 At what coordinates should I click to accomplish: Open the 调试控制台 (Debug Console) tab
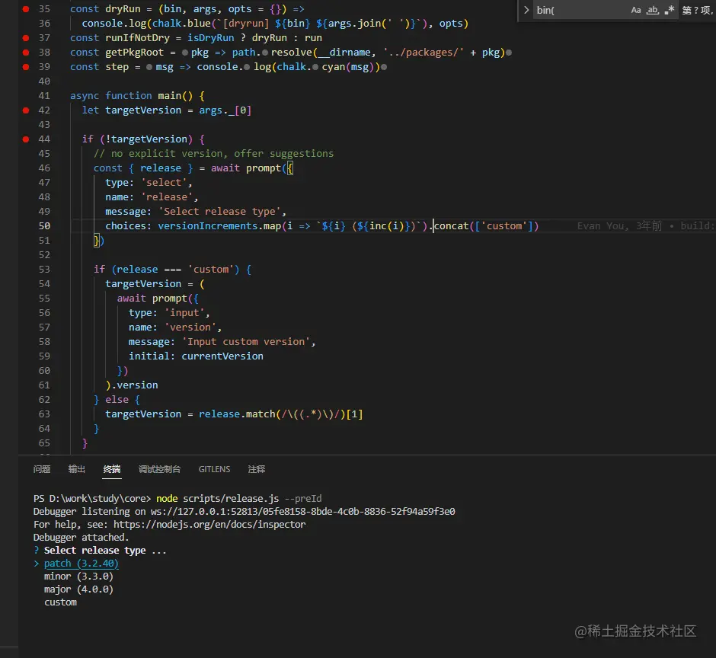[x=159, y=469]
